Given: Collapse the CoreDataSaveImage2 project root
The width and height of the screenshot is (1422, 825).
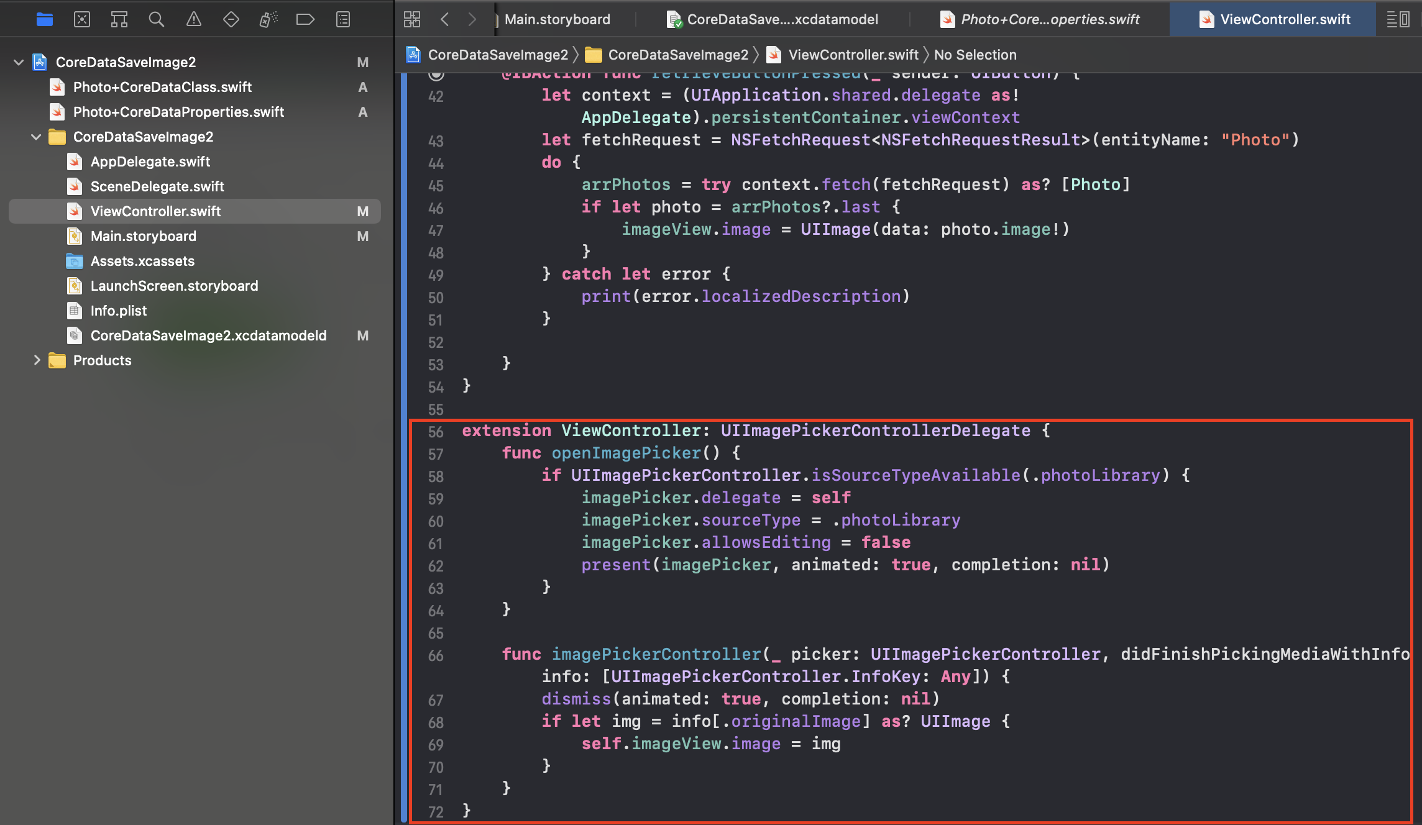Looking at the screenshot, I should tap(19, 62).
